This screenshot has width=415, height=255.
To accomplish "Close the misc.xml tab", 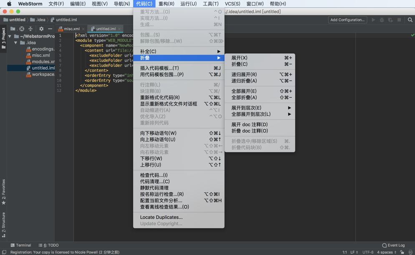I will pyautogui.click(x=83, y=29).
